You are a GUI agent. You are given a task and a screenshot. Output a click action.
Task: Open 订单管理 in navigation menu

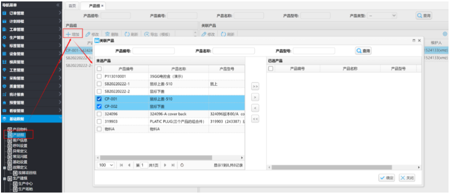[x=31, y=13]
